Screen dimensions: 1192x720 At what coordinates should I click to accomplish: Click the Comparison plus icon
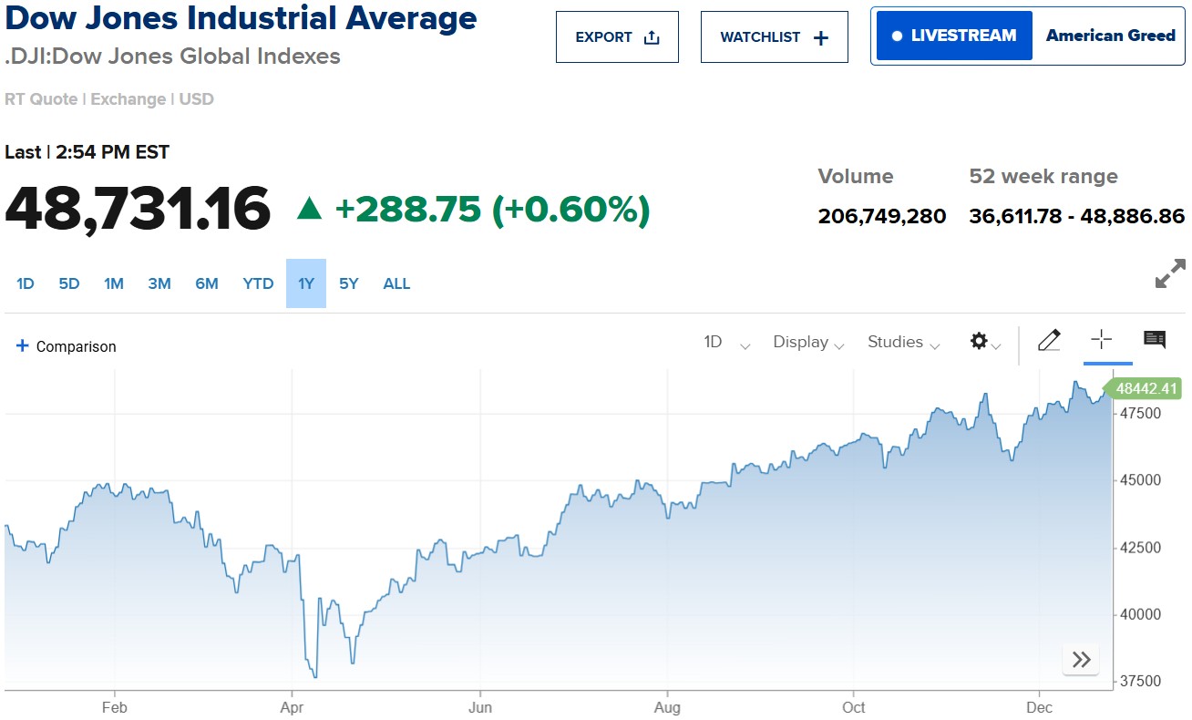click(x=22, y=345)
